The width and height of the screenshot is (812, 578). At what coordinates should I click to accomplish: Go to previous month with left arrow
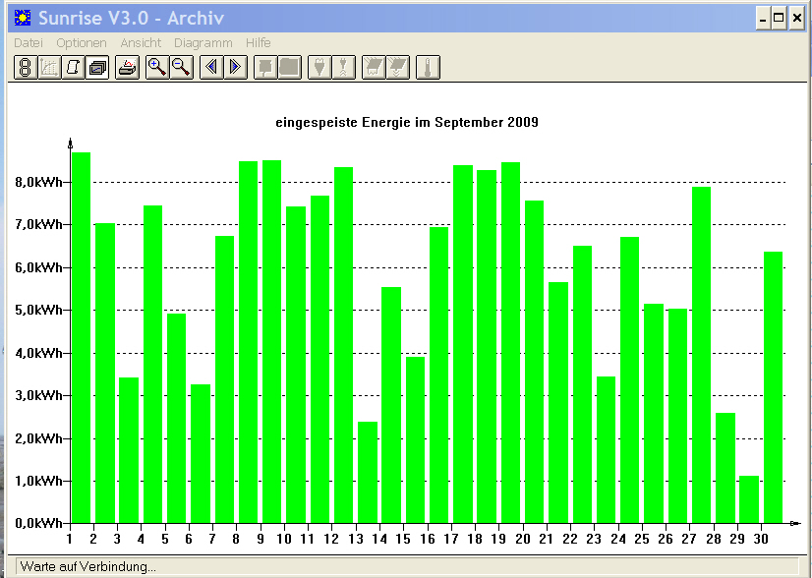tap(211, 67)
